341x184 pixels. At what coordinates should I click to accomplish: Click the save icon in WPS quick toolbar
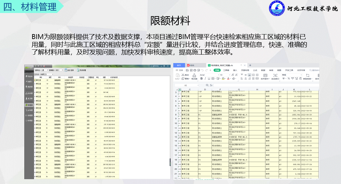(187, 70)
